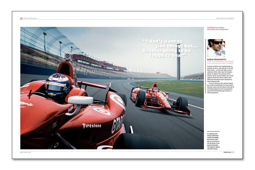Click the IndyCar Series 2014 header text
Image resolution: width=255 pixels, height=170 pixels.
click(30, 18)
